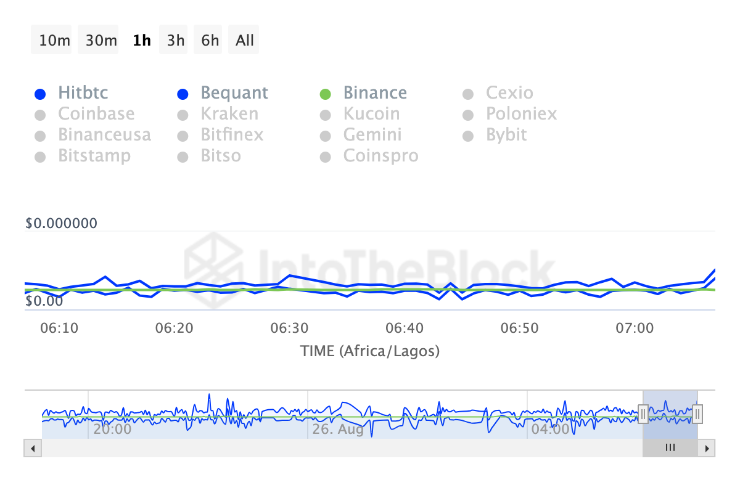Click the scrollbar right arrow
The image size is (740, 493).
click(x=707, y=448)
